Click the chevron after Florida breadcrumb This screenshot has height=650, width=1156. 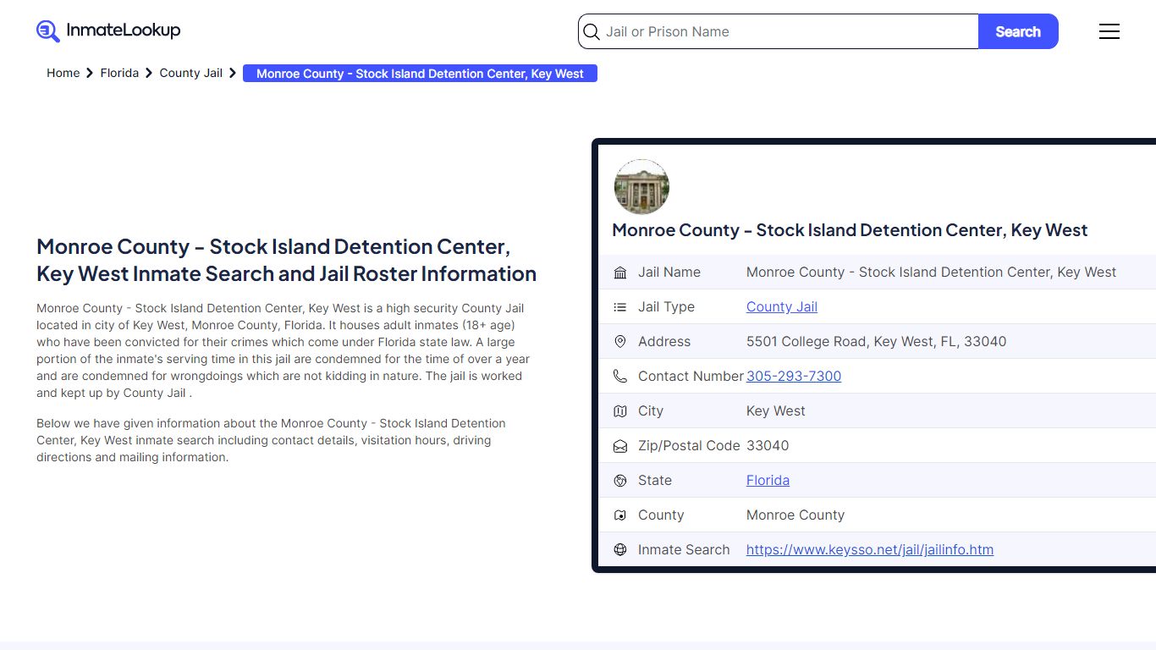[149, 74]
